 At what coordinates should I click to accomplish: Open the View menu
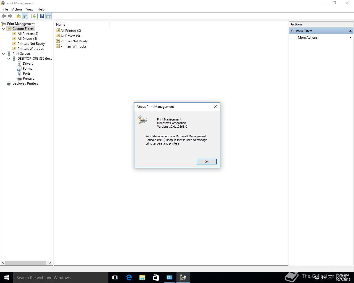(x=30, y=9)
